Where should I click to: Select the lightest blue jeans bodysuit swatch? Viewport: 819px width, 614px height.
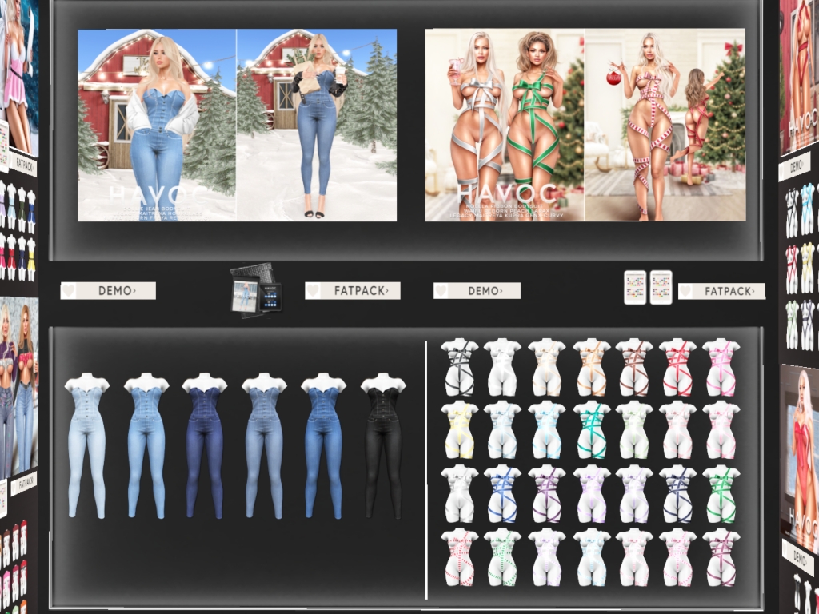[x=86, y=445]
